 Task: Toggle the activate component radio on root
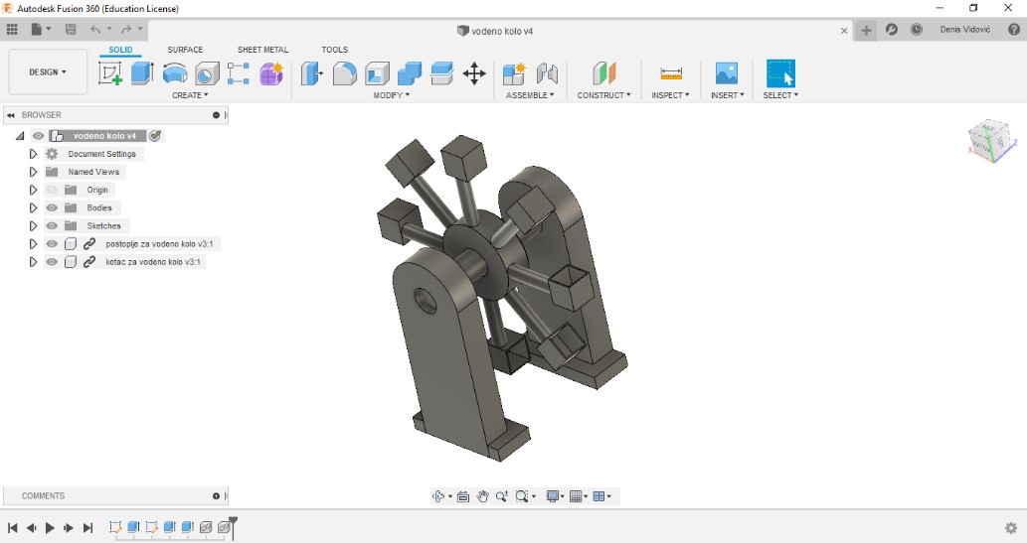pos(155,136)
